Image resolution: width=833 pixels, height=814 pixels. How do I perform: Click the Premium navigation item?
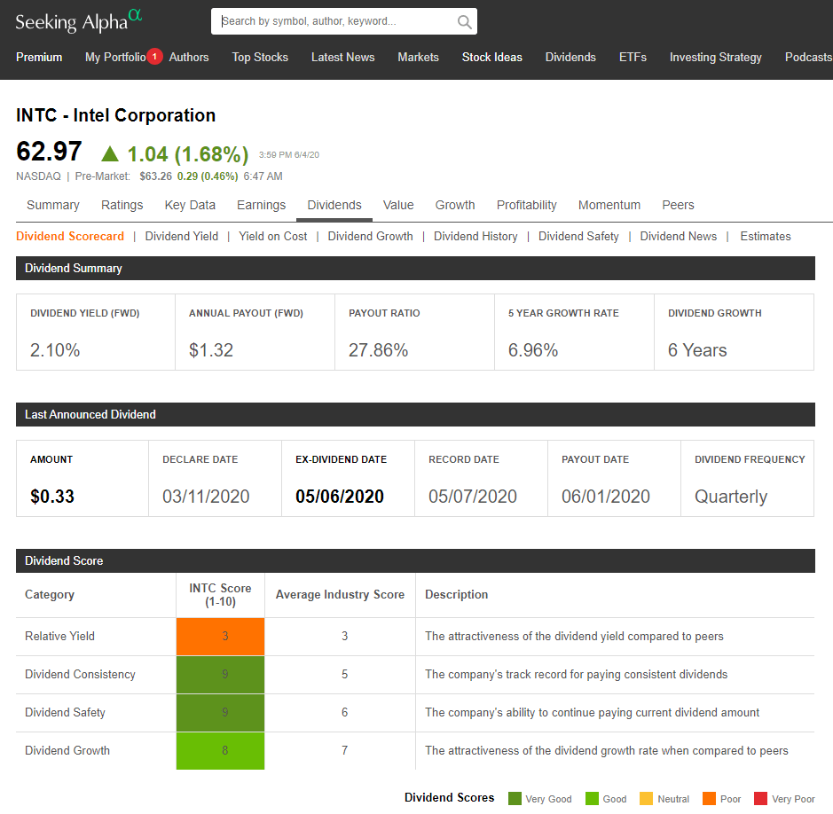pyautogui.click(x=39, y=57)
